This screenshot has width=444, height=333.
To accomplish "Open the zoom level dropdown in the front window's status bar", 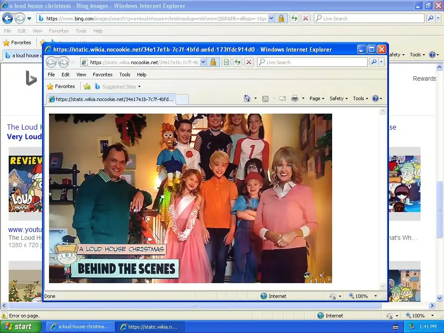I will click(376, 296).
